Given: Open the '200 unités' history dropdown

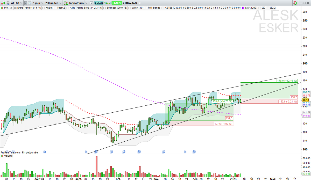Looking at the screenshot, I should [53, 3].
